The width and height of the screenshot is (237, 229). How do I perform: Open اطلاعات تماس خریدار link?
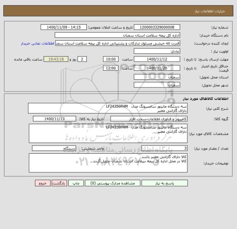(37, 44)
